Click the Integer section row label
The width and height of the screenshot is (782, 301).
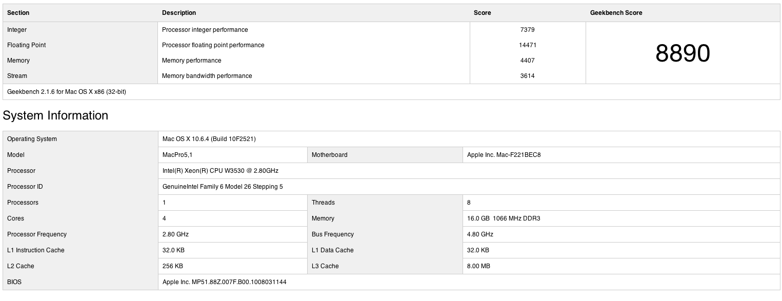(x=17, y=30)
